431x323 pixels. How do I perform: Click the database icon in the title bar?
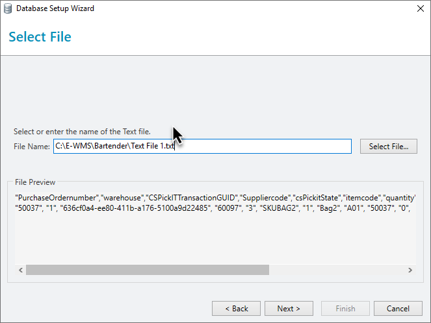(8, 9)
